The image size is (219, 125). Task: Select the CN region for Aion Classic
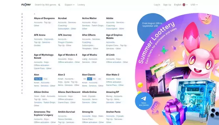[x=85, y=79]
